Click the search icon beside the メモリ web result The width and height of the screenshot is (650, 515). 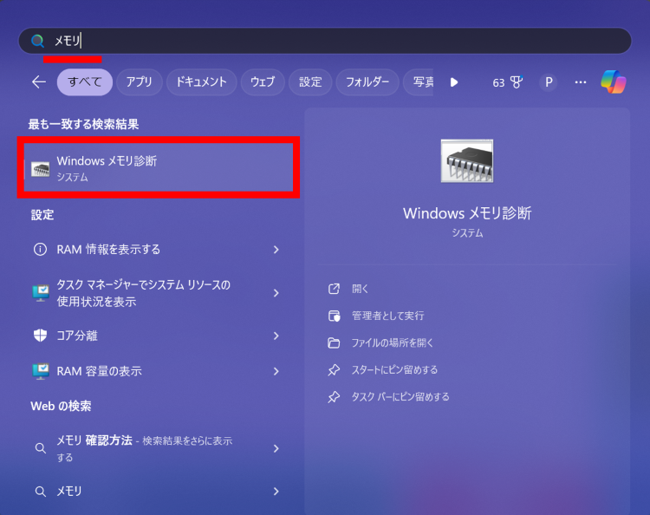pos(40,492)
